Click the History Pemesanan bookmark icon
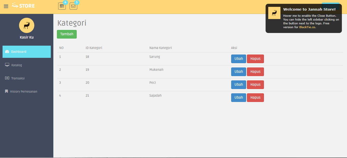Image resolution: width=347 pixels, height=158 pixels. point(7,91)
